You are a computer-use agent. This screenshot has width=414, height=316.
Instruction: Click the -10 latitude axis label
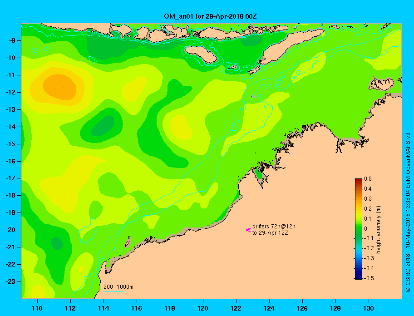(10, 58)
